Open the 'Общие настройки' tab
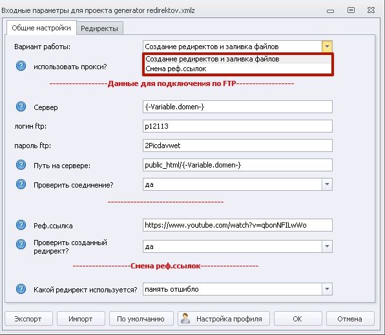This screenshot has height=335, width=385. tap(41, 28)
